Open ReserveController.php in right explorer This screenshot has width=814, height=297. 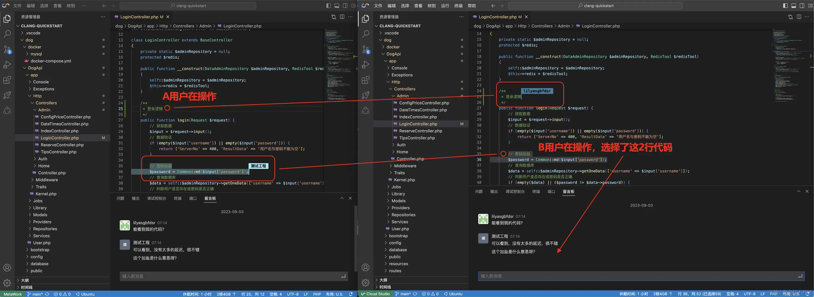420,131
